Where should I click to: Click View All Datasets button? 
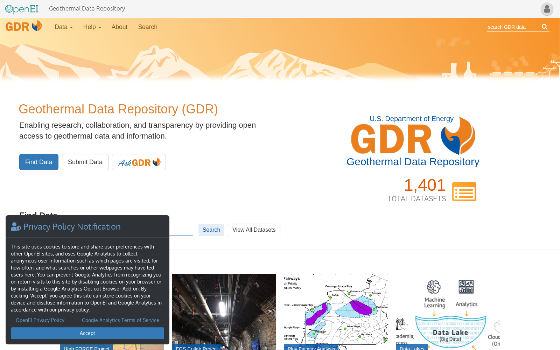(x=254, y=230)
